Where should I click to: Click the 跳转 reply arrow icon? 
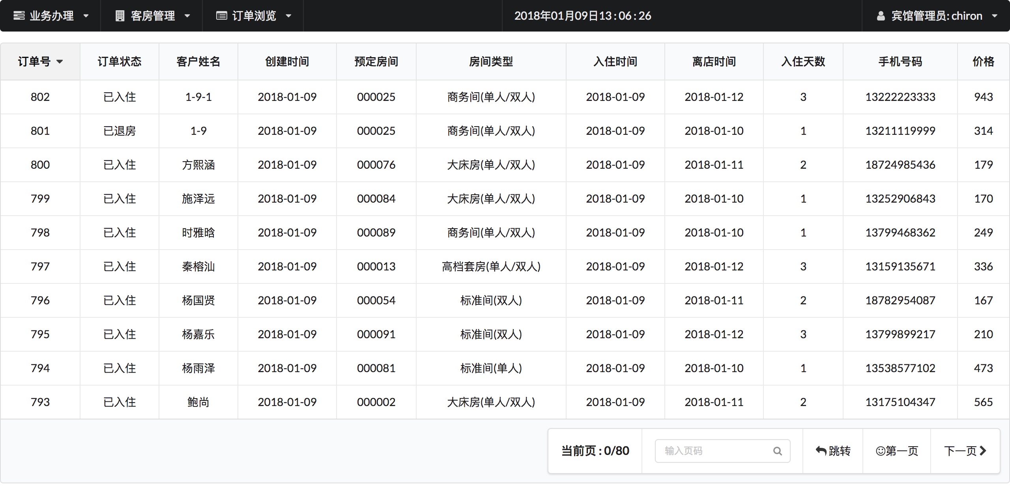point(821,451)
